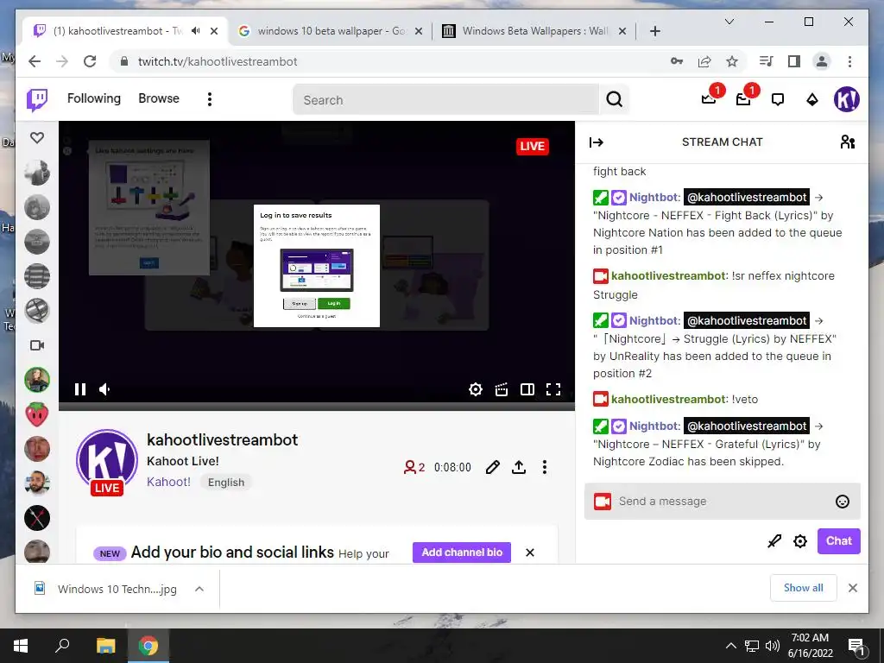Open the Twitch home logo
The width and height of the screenshot is (884, 663).
tap(37, 100)
